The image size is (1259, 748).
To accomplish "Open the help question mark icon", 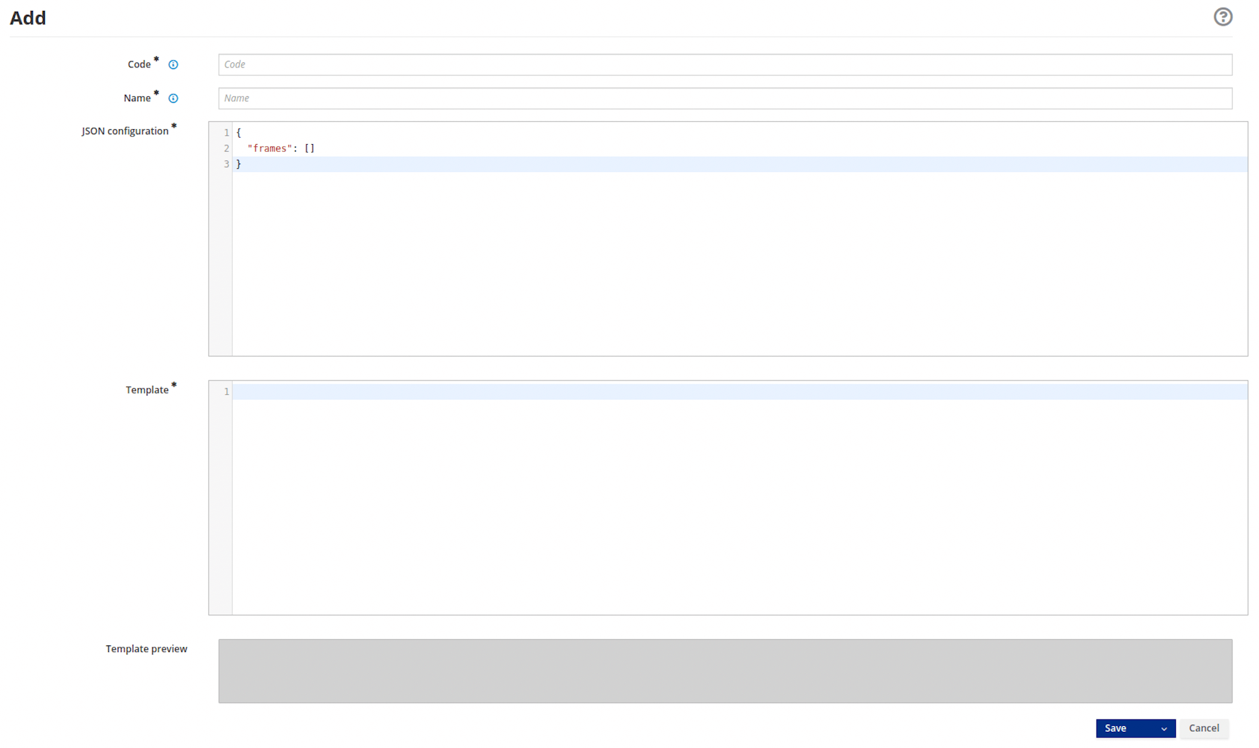I will (x=1223, y=17).
